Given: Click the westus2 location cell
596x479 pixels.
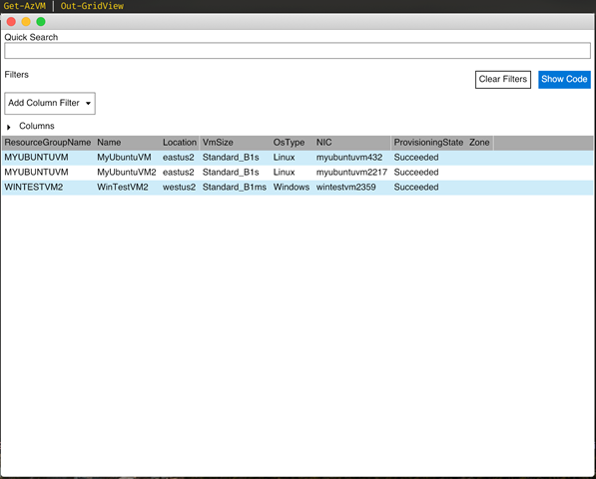Looking at the screenshot, I should click(x=179, y=187).
